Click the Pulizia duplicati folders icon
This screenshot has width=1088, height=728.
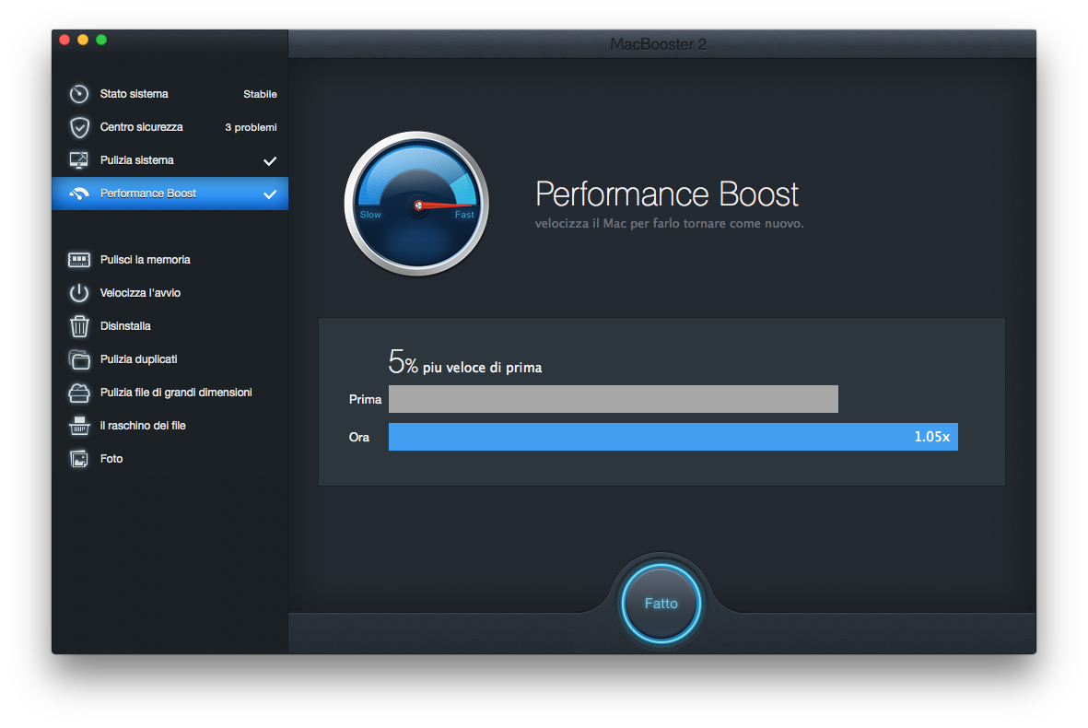[79, 359]
